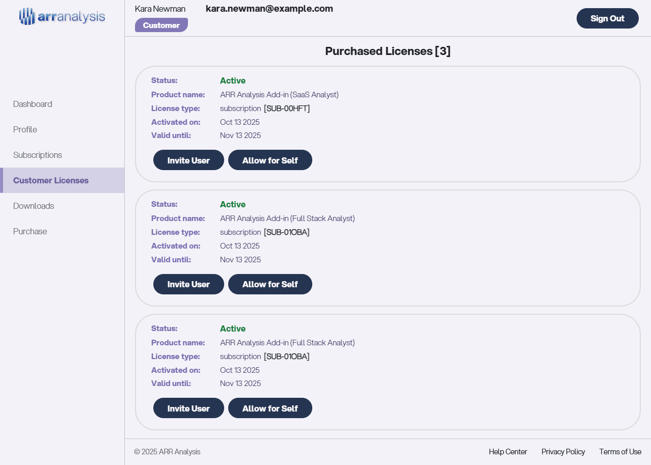Screen dimensions: 651x465
Task: Click Invite User on the middle license card
Action: (188, 284)
